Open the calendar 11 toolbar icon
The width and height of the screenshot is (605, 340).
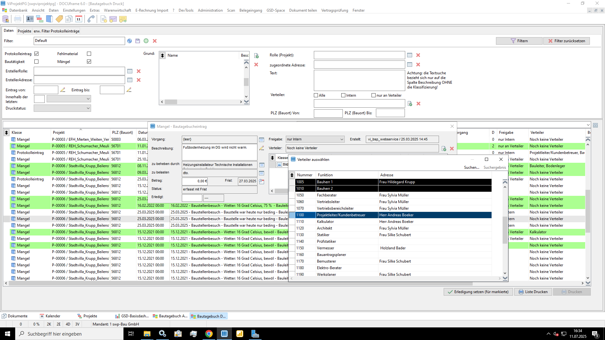(x=79, y=19)
